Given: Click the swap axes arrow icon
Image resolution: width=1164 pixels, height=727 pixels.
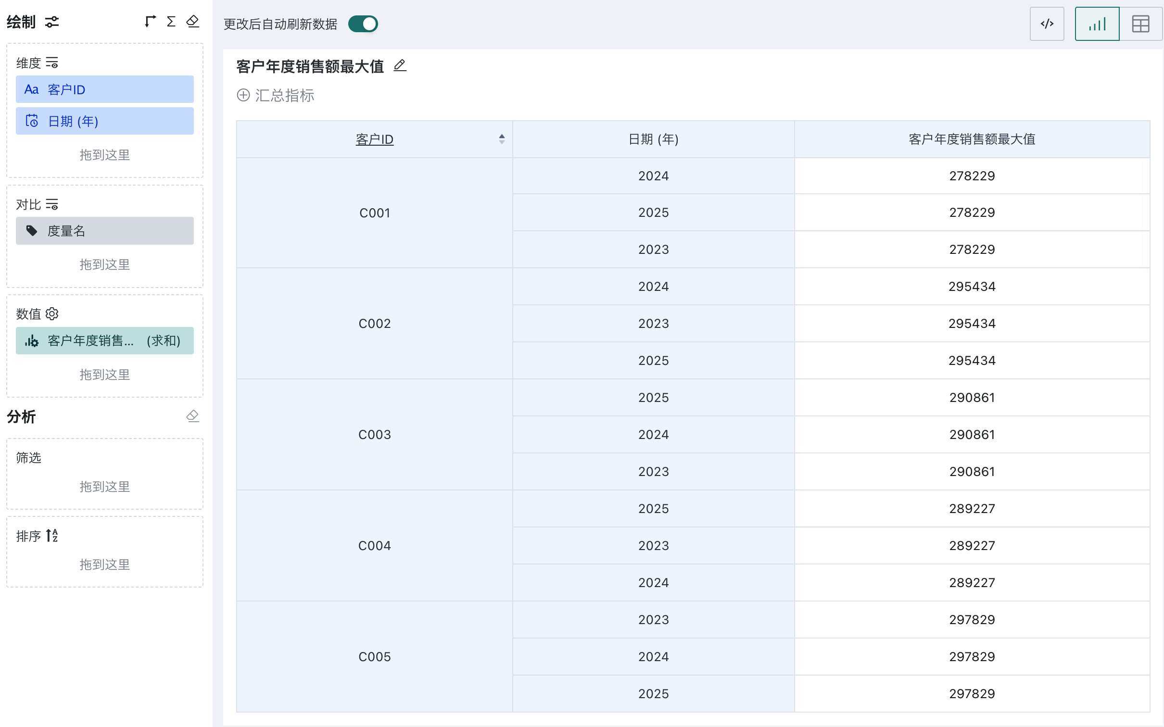Looking at the screenshot, I should [150, 21].
